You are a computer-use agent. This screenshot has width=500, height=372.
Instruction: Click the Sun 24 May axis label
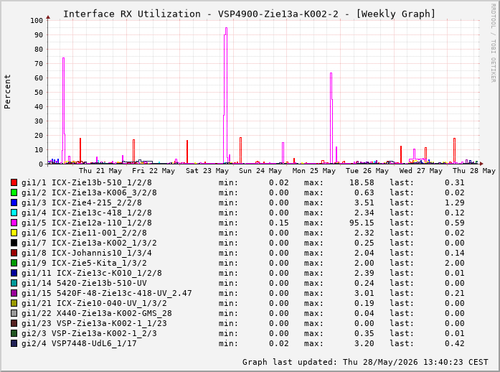point(260,171)
